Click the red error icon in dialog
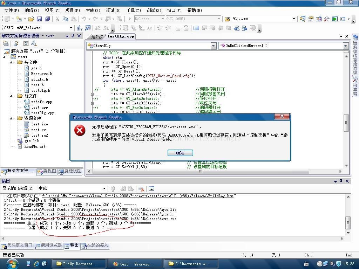 coord(80,131)
